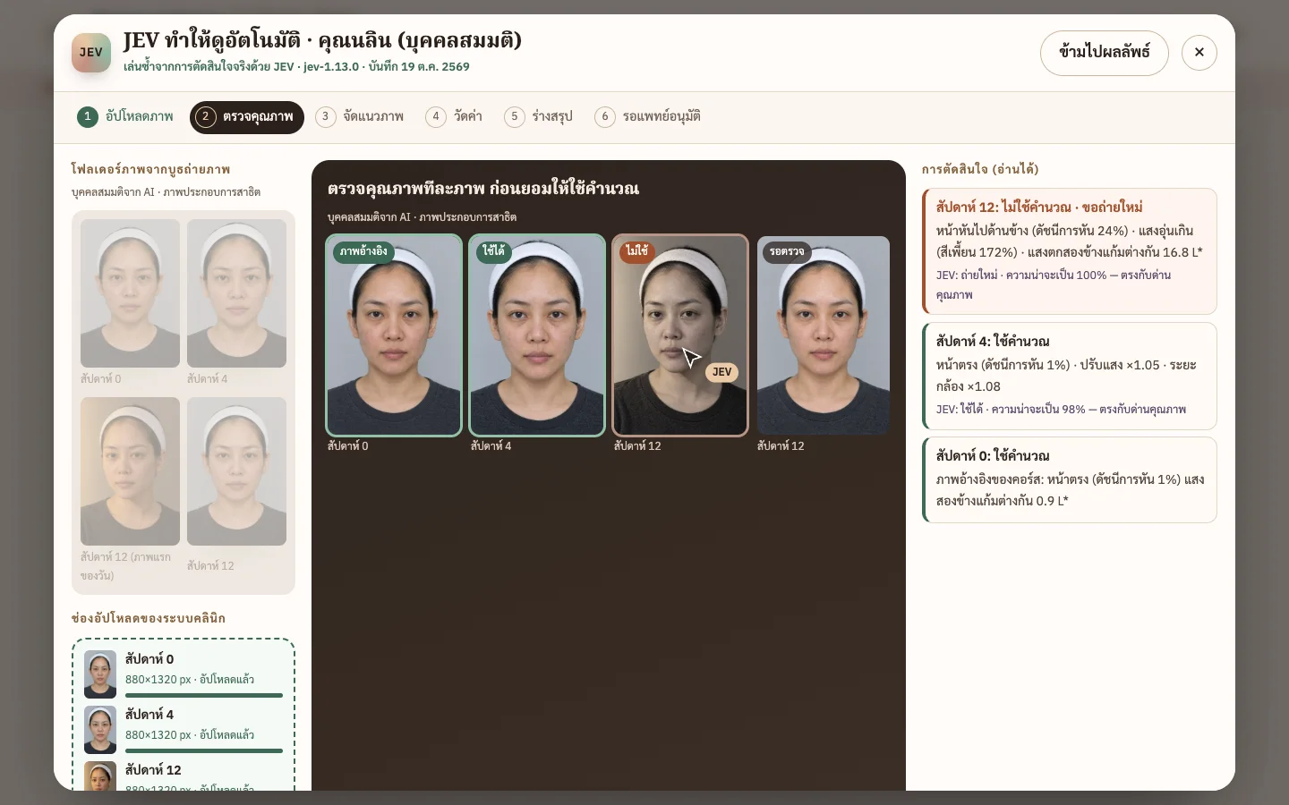The image size is (1289, 805).
Task: Click the สัปดาห์ 0 face icon in upload slot
Action: (x=100, y=674)
